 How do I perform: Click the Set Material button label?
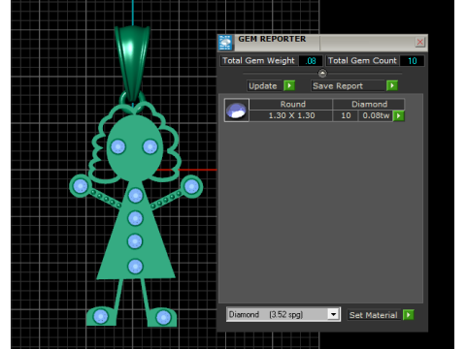point(373,315)
